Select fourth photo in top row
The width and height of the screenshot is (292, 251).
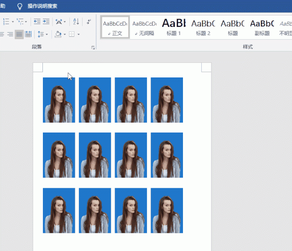(167, 100)
